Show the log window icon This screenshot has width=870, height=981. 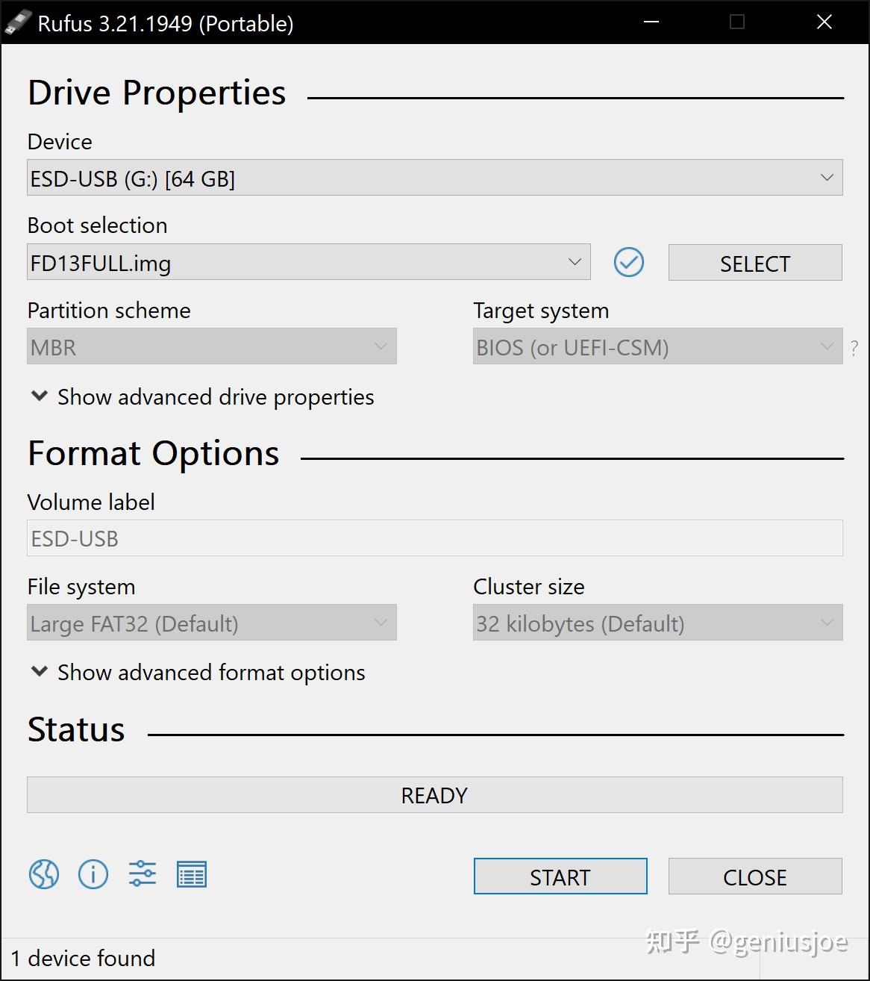click(x=192, y=874)
